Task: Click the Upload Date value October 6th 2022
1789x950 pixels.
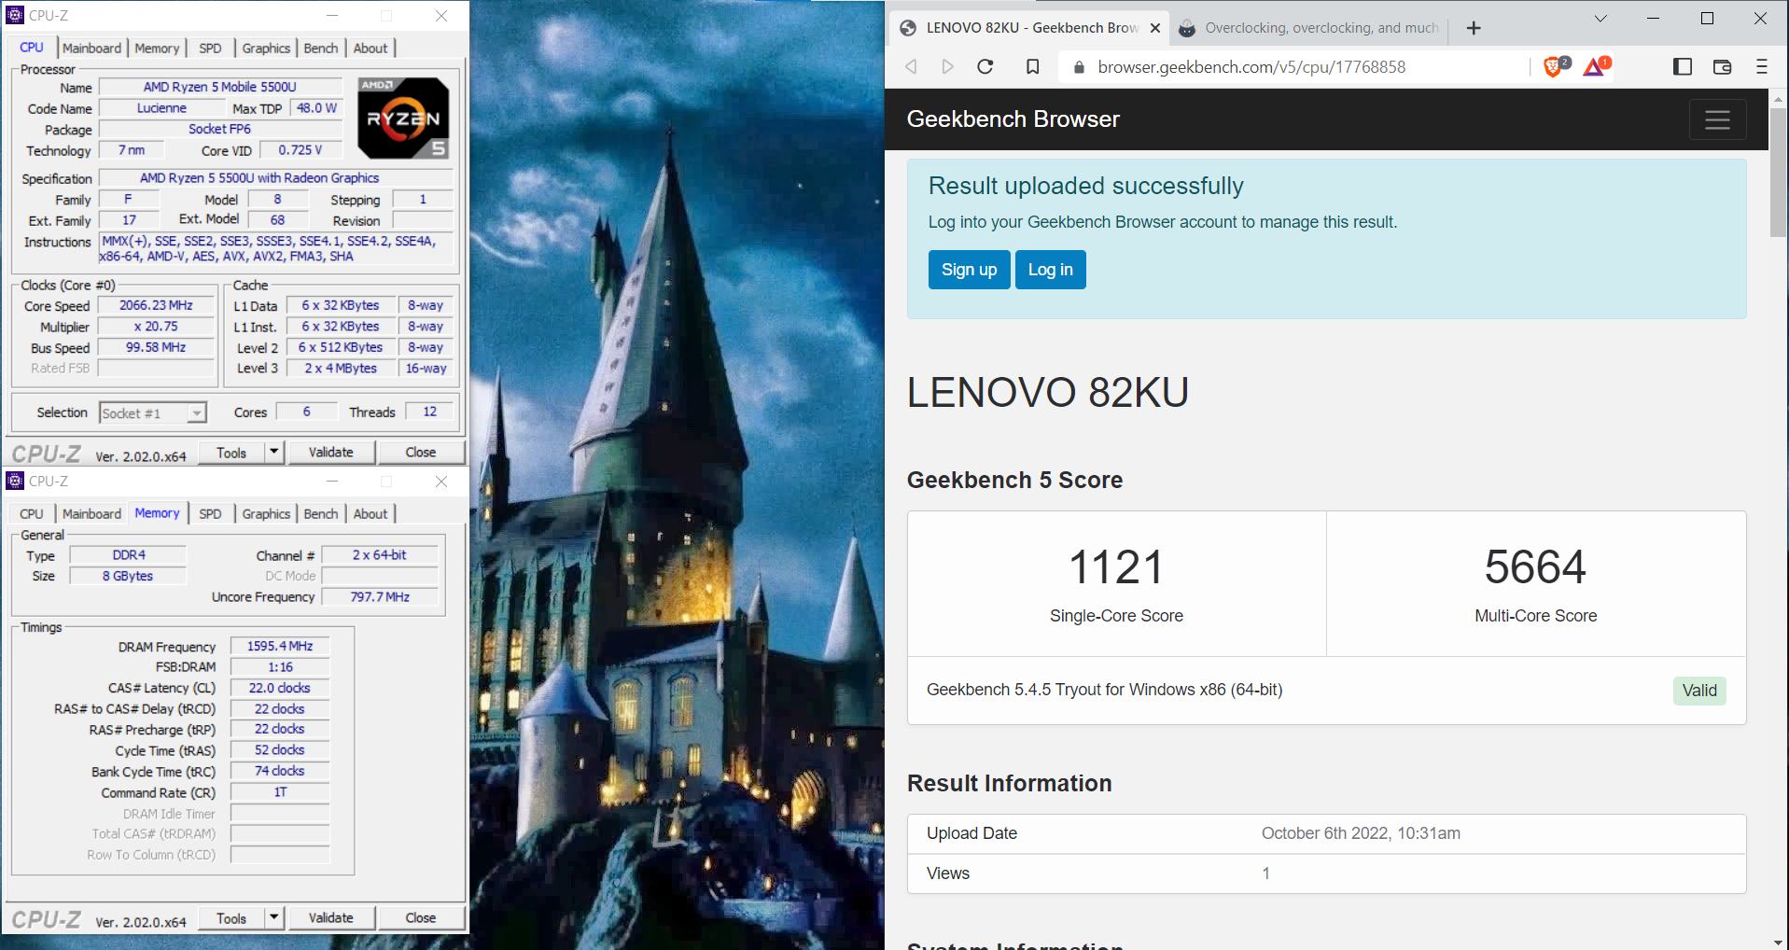Action: tap(1361, 833)
